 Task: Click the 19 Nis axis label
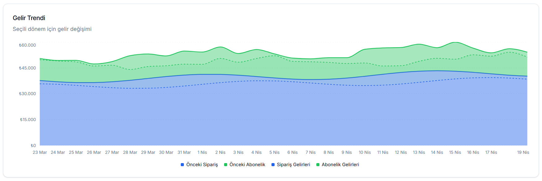pyautogui.click(x=523, y=152)
